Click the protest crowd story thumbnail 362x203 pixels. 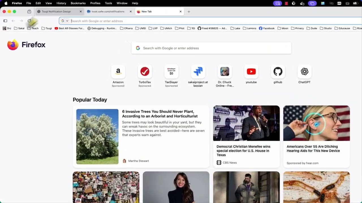tap(106, 187)
